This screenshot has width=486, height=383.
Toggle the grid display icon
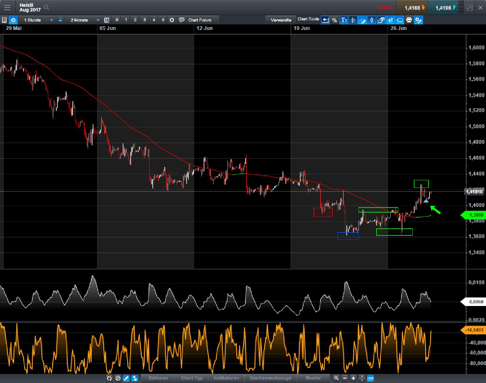(x=353, y=20)
